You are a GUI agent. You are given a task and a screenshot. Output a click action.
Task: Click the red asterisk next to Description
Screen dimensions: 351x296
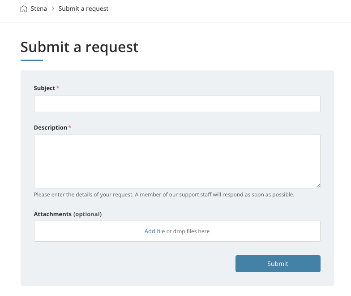pos(70,127)
